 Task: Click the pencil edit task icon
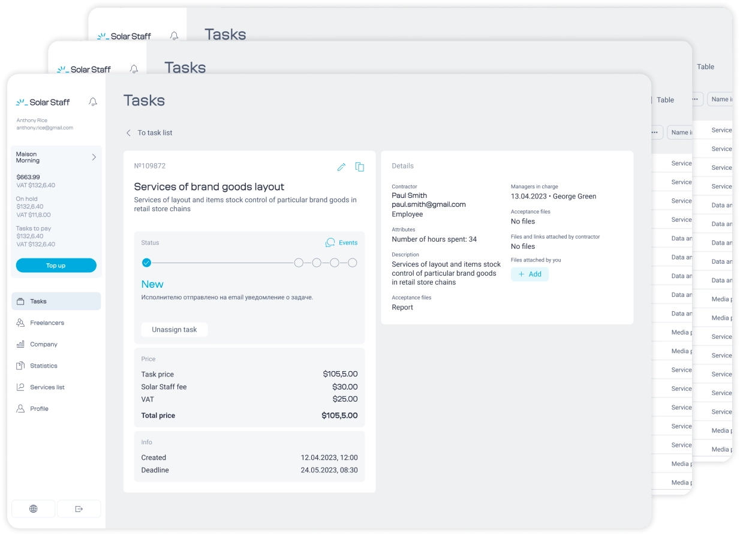[x=341, y=167]
